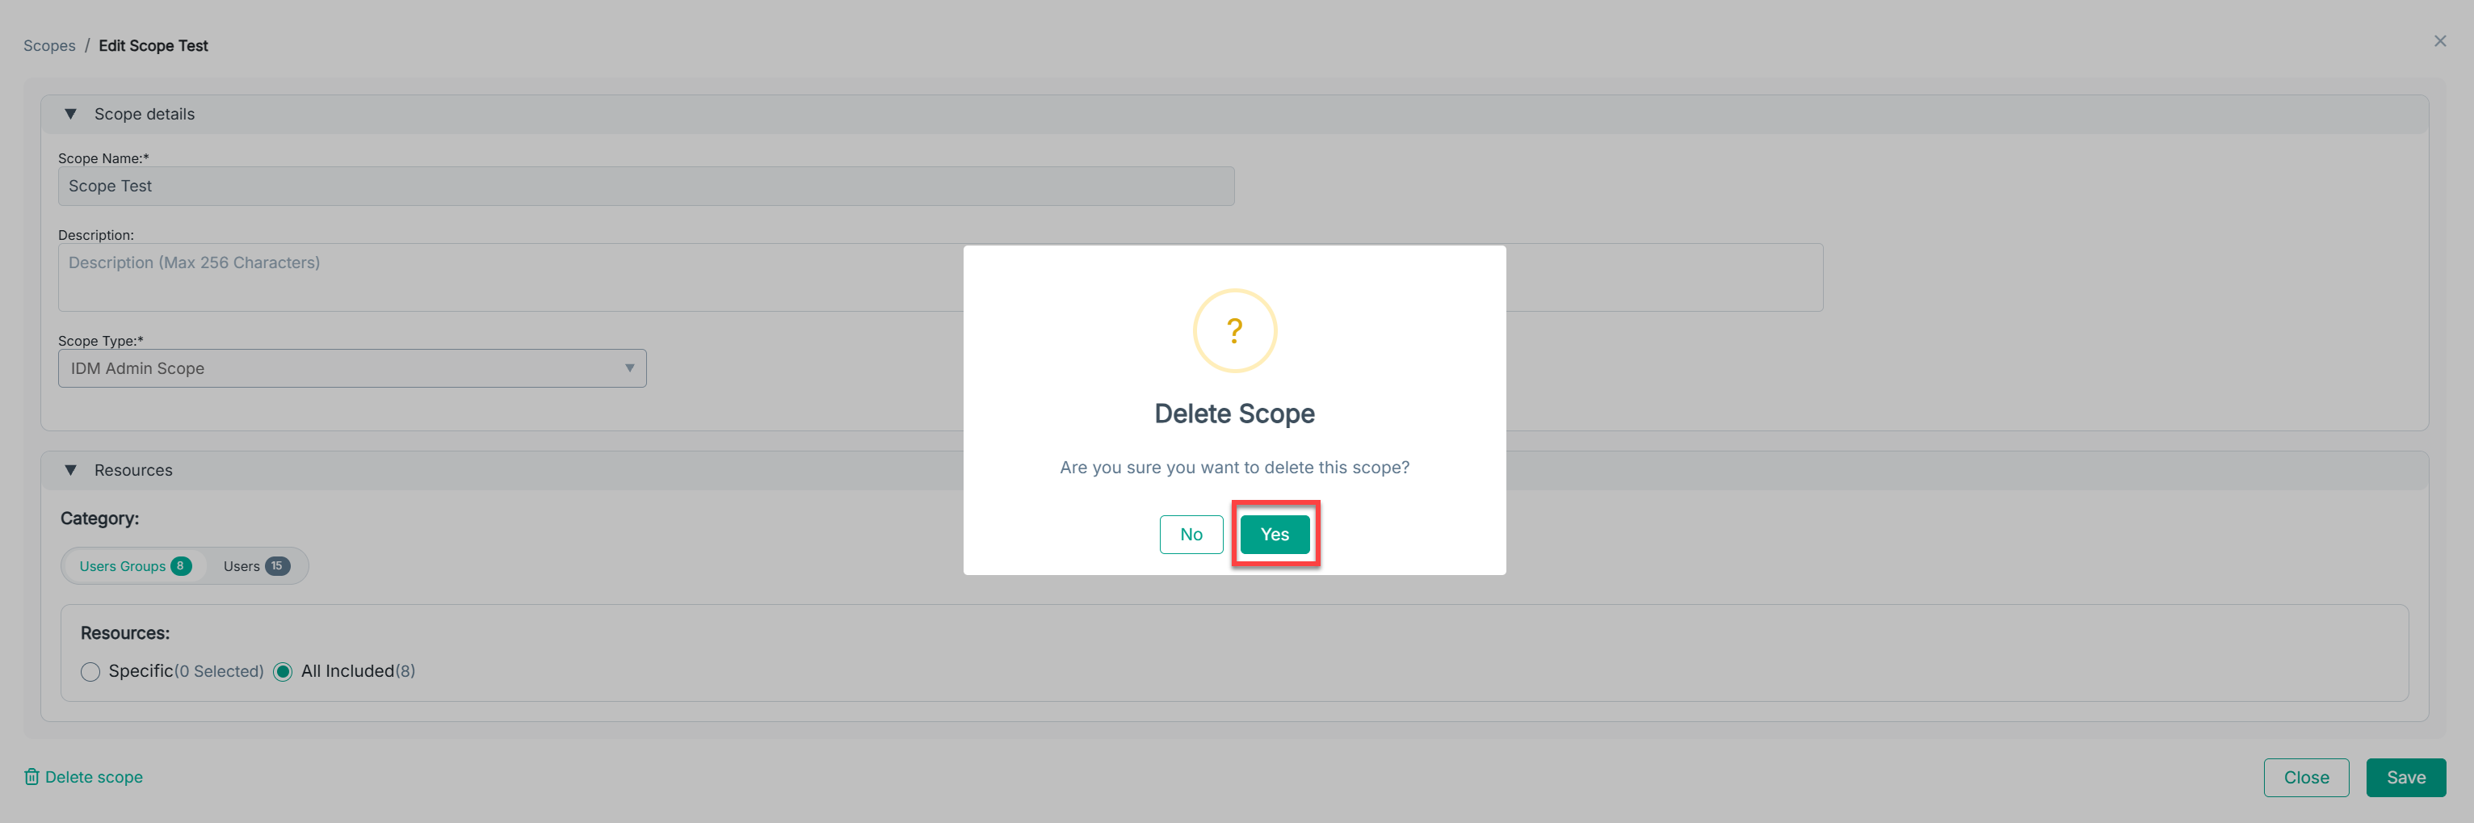Click the Delete scope link

[93, 776]
